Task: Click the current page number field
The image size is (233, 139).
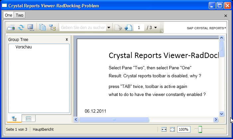Action: click(139, 28)
